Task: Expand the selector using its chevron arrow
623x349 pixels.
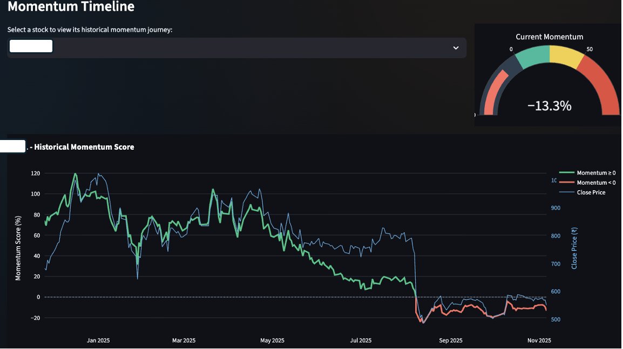Action: (x=456, y=47)
